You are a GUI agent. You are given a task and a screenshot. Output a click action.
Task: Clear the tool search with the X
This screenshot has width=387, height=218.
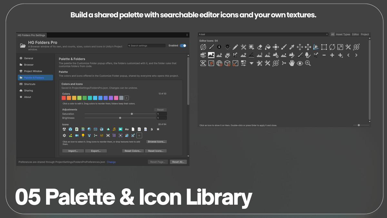[327, 34]
